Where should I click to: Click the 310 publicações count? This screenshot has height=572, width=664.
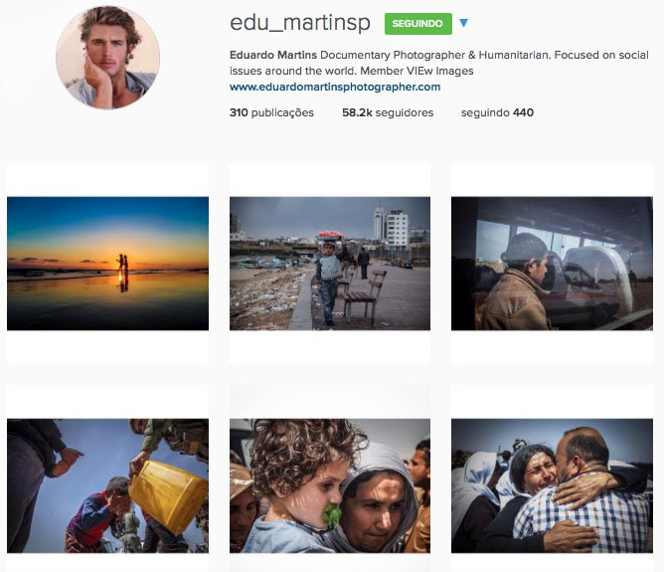coord(271,112)
